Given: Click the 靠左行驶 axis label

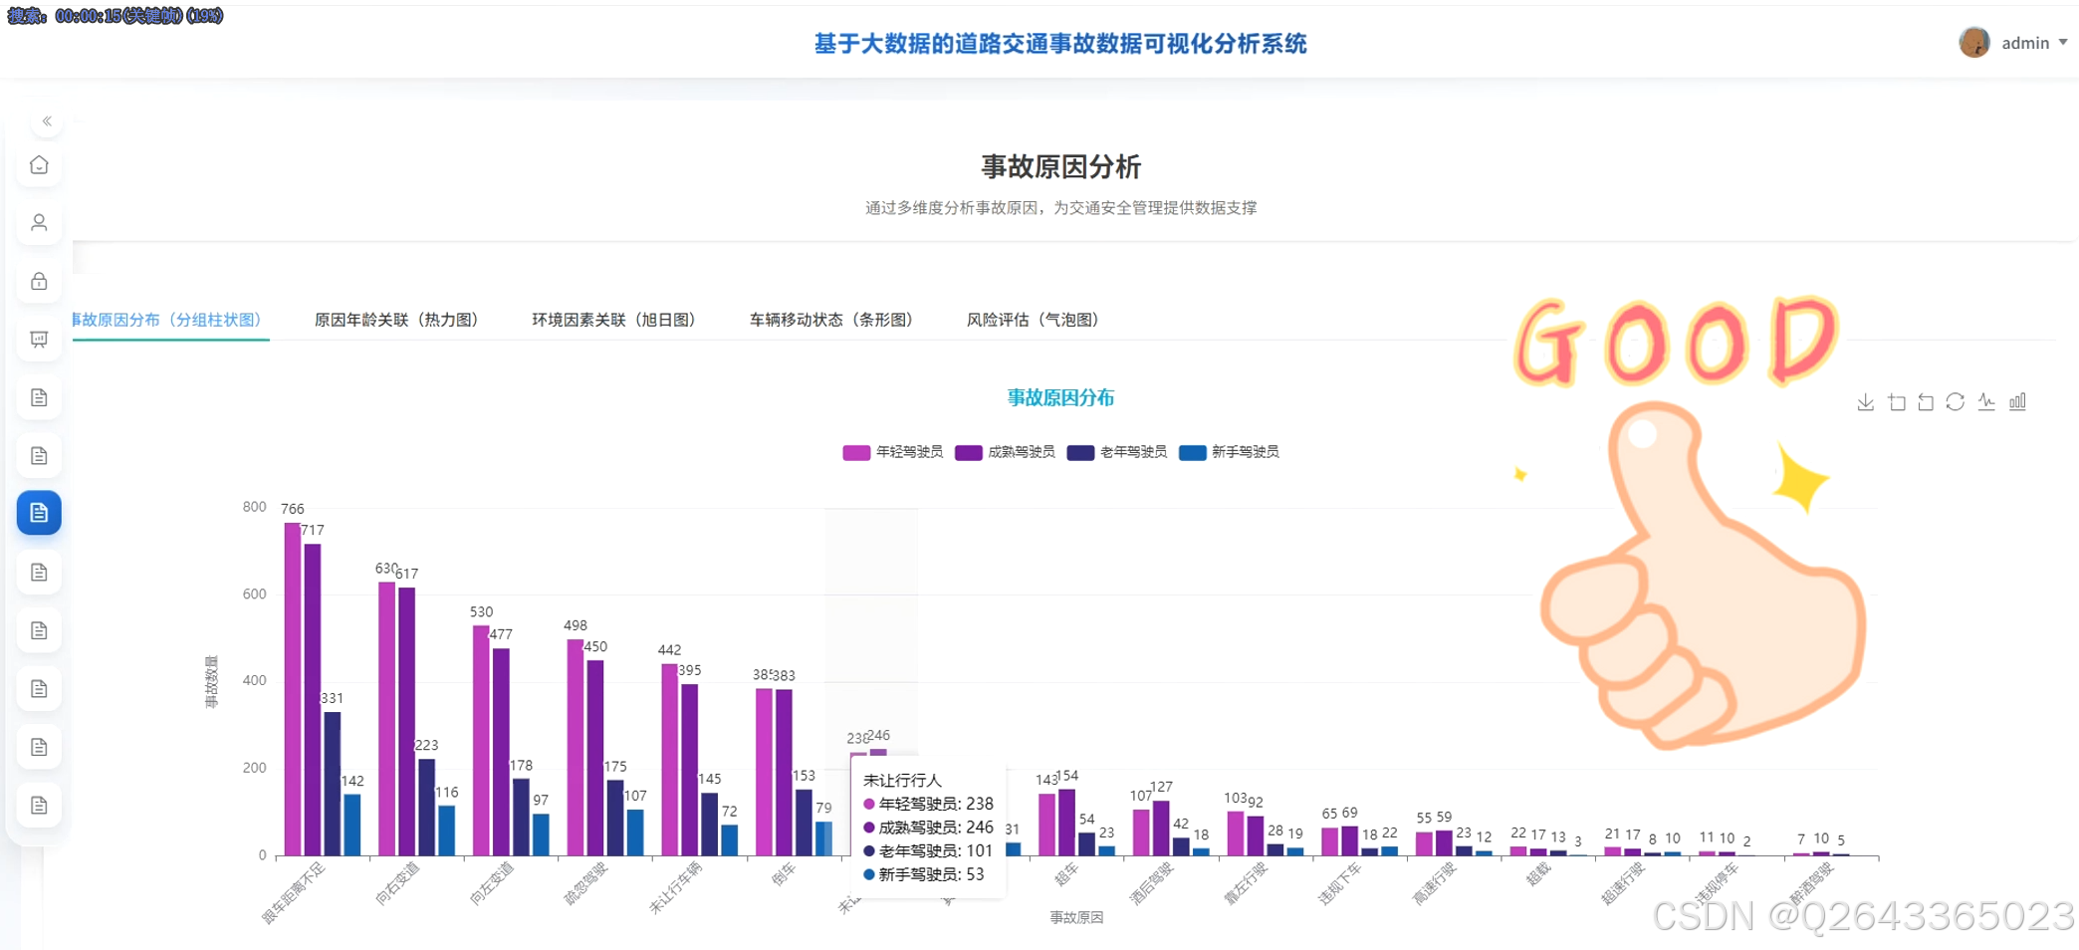Looking at the screenshot, I should (1246, 883).
